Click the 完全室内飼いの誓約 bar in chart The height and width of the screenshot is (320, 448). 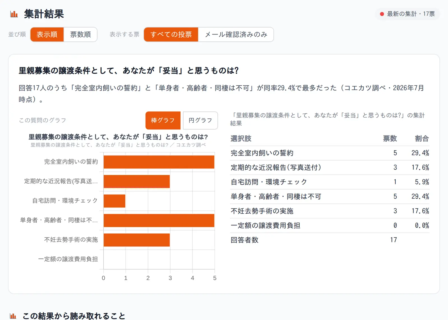point(159,162)
